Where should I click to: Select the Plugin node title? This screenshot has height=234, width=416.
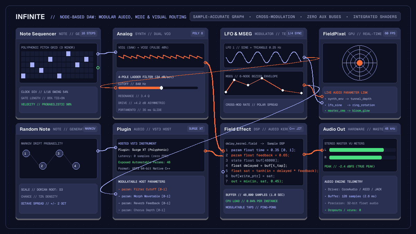tap(124, 129)
